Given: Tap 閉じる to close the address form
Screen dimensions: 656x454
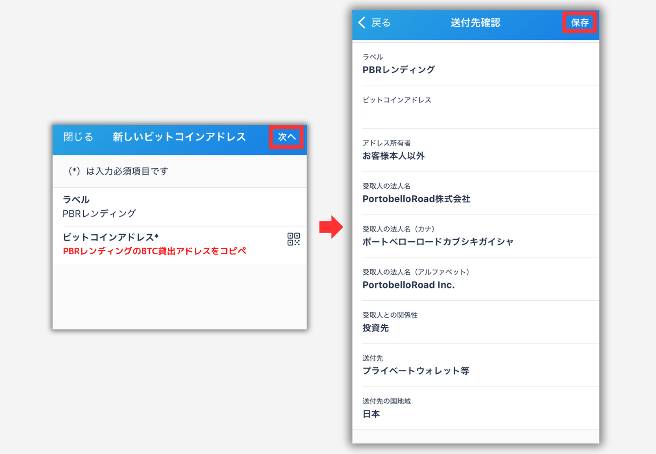Looking at the screenshot, I should coord(78,137).
